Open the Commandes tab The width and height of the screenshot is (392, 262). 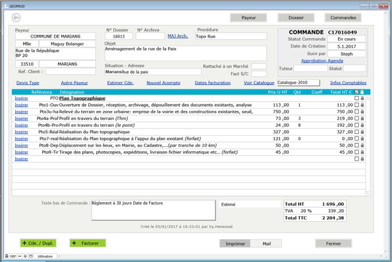(x=343, y=17)
